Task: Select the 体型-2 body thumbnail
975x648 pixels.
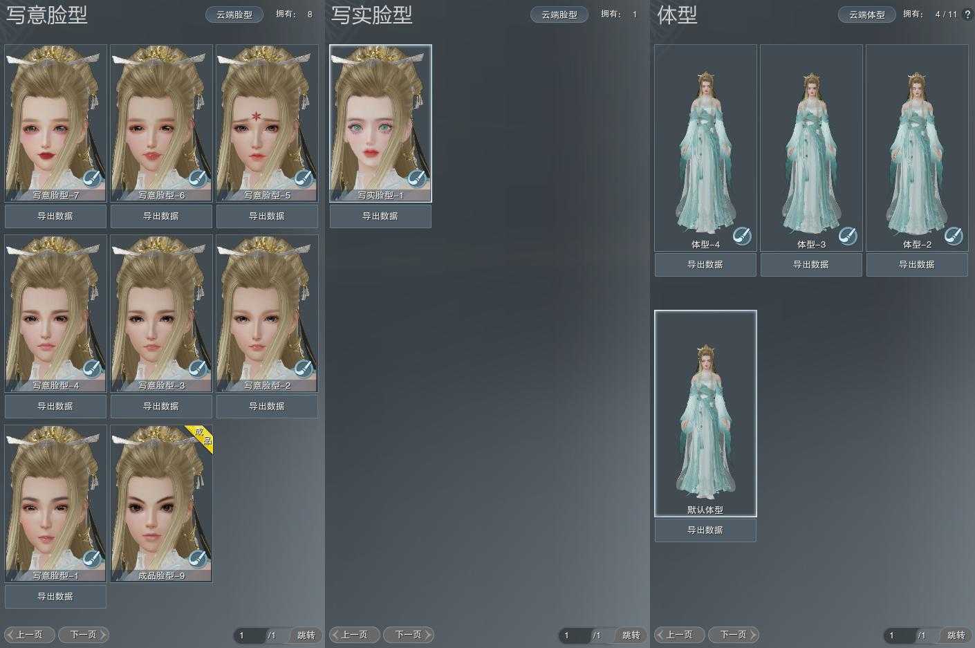Action: (917, 148)
